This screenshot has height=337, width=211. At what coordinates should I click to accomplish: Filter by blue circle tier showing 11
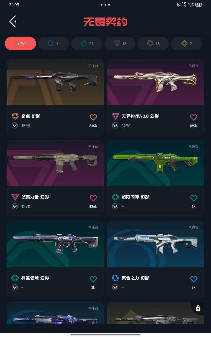(x=54, y=43)
